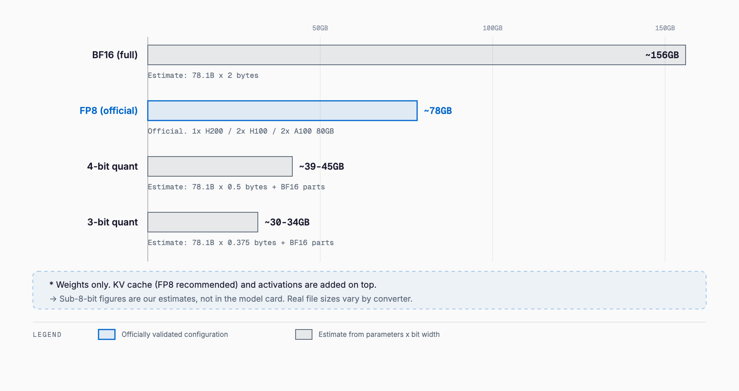Click the BF16 (full) bar

pos(417,55)
